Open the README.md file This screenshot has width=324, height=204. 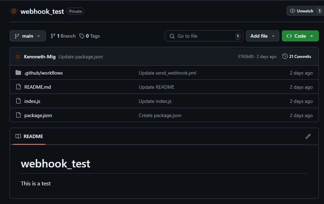tap(38, 87)
